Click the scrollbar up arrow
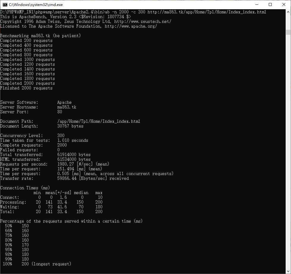 click(288, 12)
